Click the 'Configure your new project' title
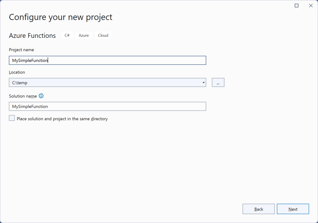Screen dimensions: 318x223 tap(61, 17)
